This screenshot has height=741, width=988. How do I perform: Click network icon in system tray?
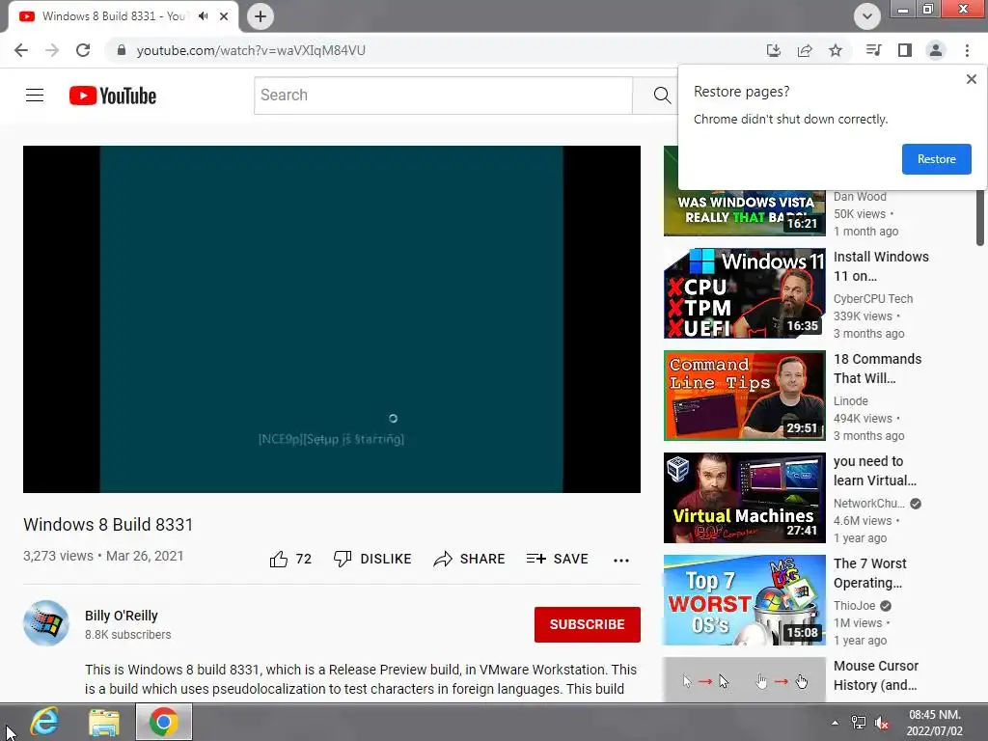click(x=858, y=723)
